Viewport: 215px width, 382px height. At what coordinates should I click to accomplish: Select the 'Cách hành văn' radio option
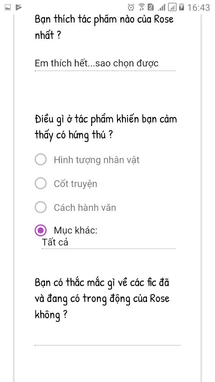tap(41, 207)
